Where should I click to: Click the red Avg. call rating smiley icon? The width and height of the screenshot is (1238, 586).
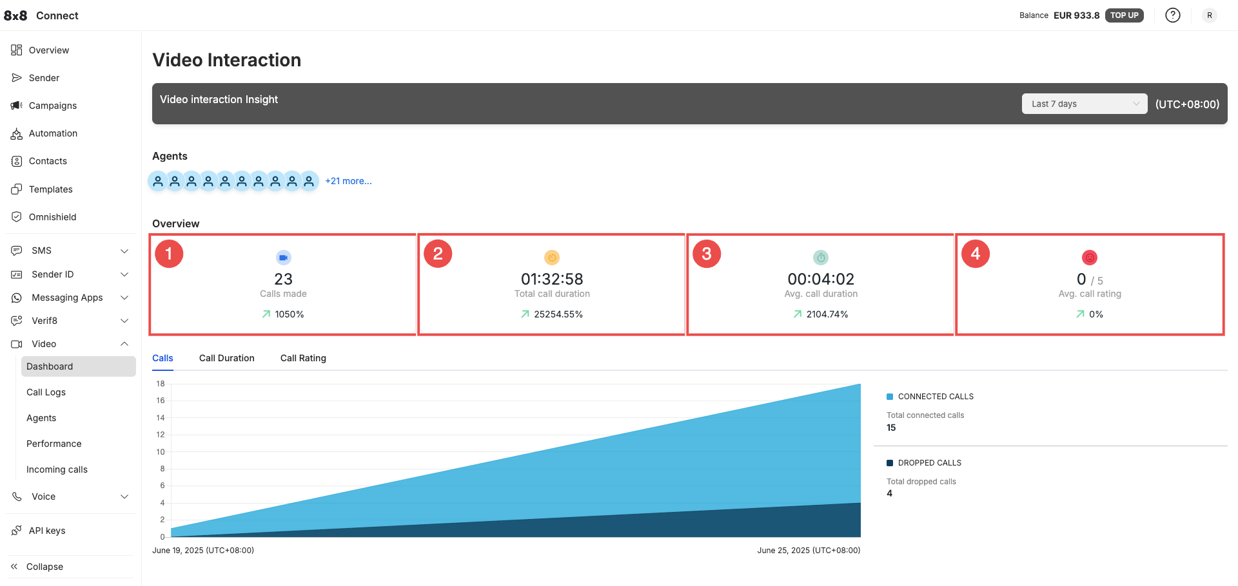[1089, 258]
